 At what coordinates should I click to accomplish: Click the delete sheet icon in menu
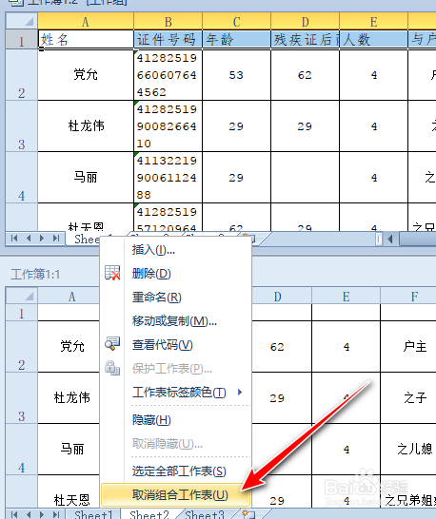[112, 273]
